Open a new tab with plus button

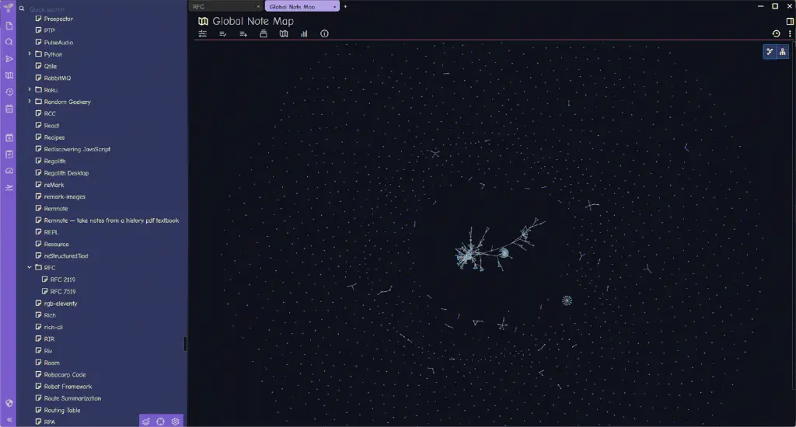[x=345, y=6]
